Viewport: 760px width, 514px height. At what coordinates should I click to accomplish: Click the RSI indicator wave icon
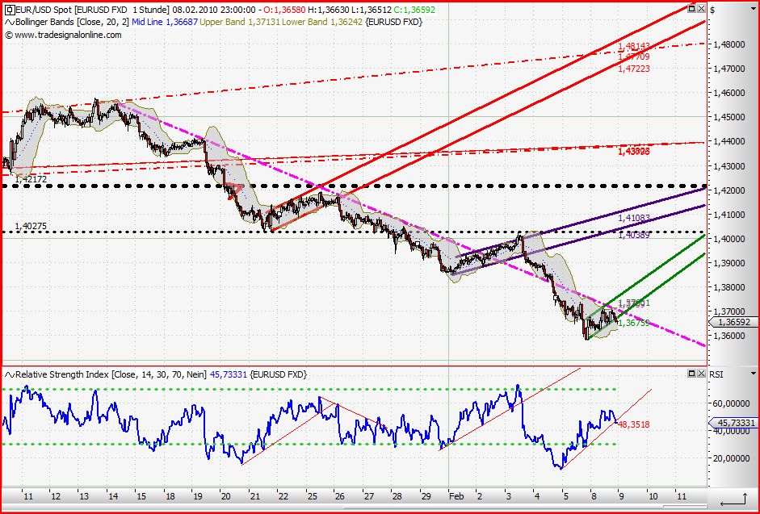[x=8, y=373]
